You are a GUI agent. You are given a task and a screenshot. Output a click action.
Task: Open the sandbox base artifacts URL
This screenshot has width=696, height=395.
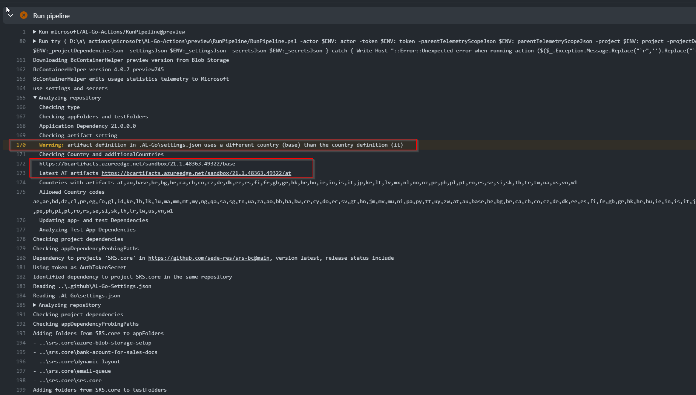(x=137, y=164)
